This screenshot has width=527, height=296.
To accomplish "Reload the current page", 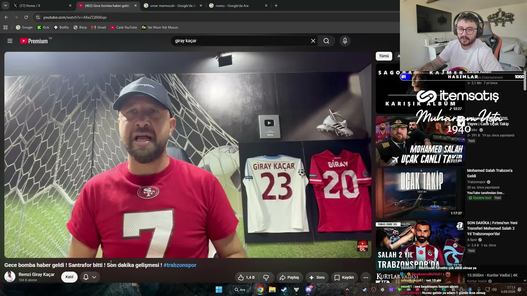I will [x=26, y=17].
